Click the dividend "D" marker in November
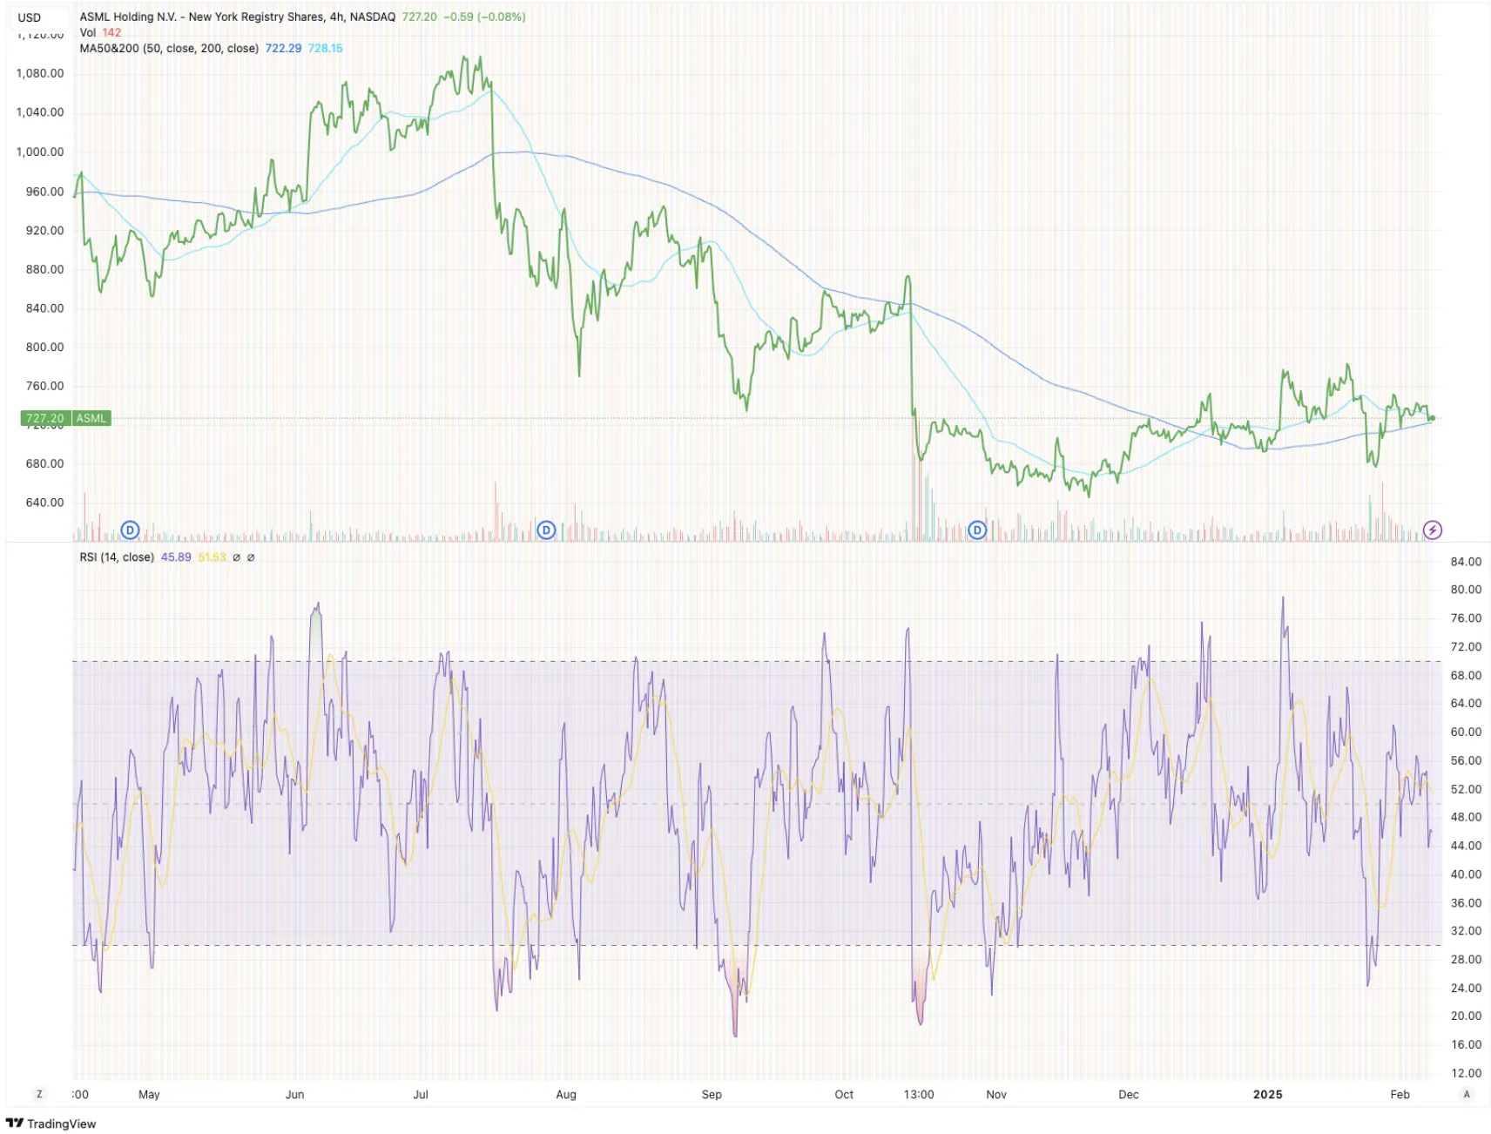The width and height of the screenshot is (1491, 1134). click(977, 529)
